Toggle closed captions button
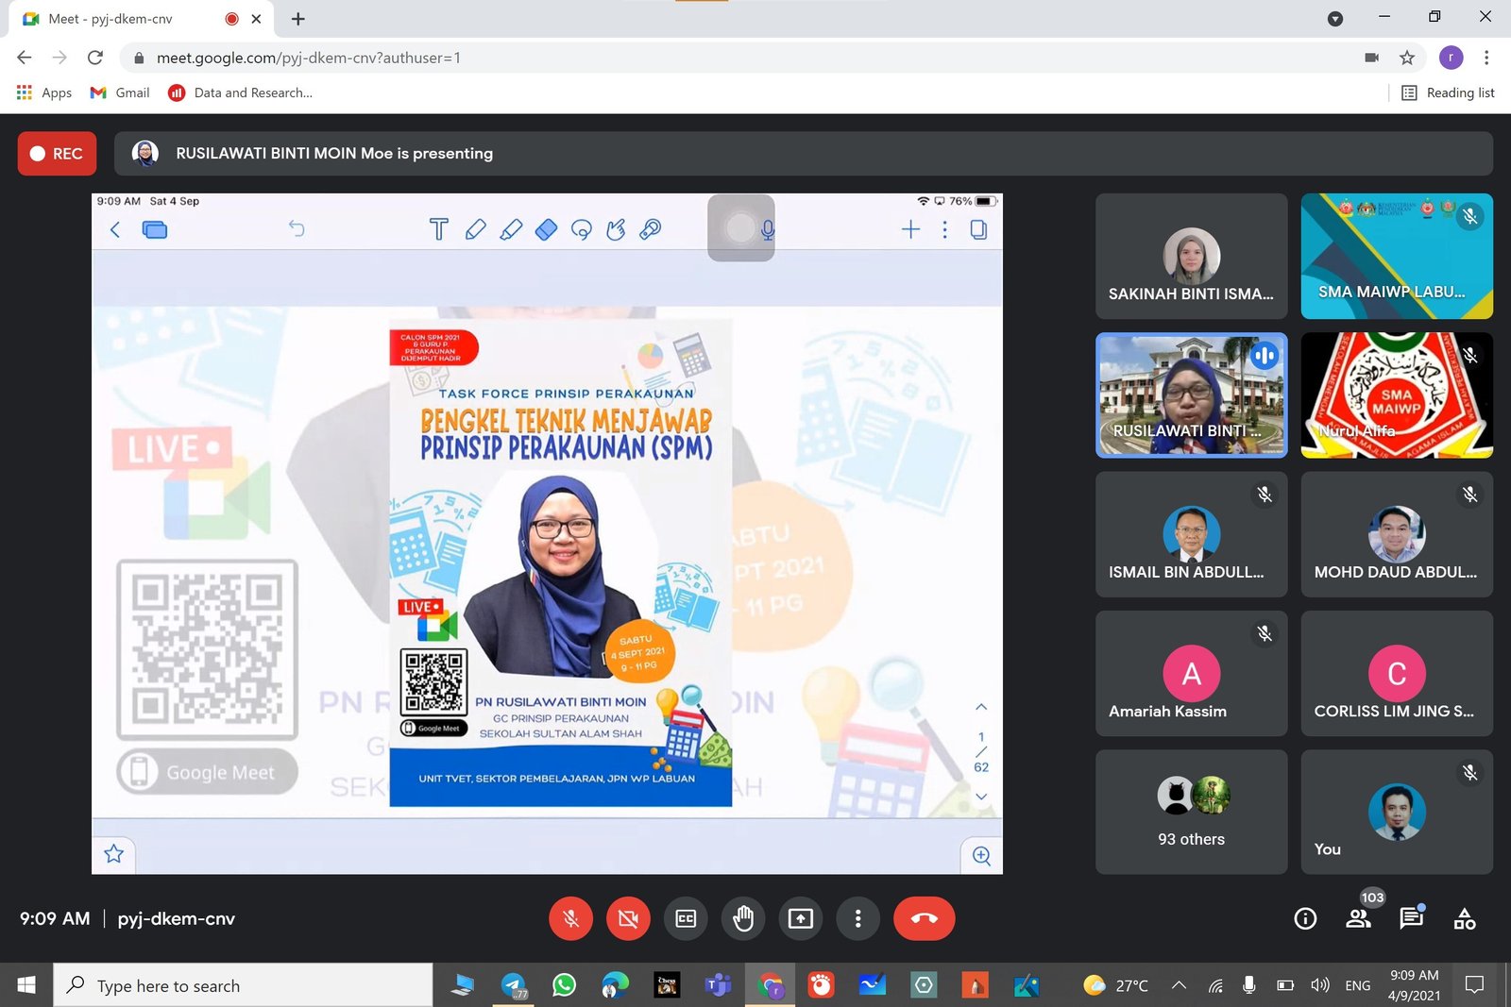 (686, 918)
